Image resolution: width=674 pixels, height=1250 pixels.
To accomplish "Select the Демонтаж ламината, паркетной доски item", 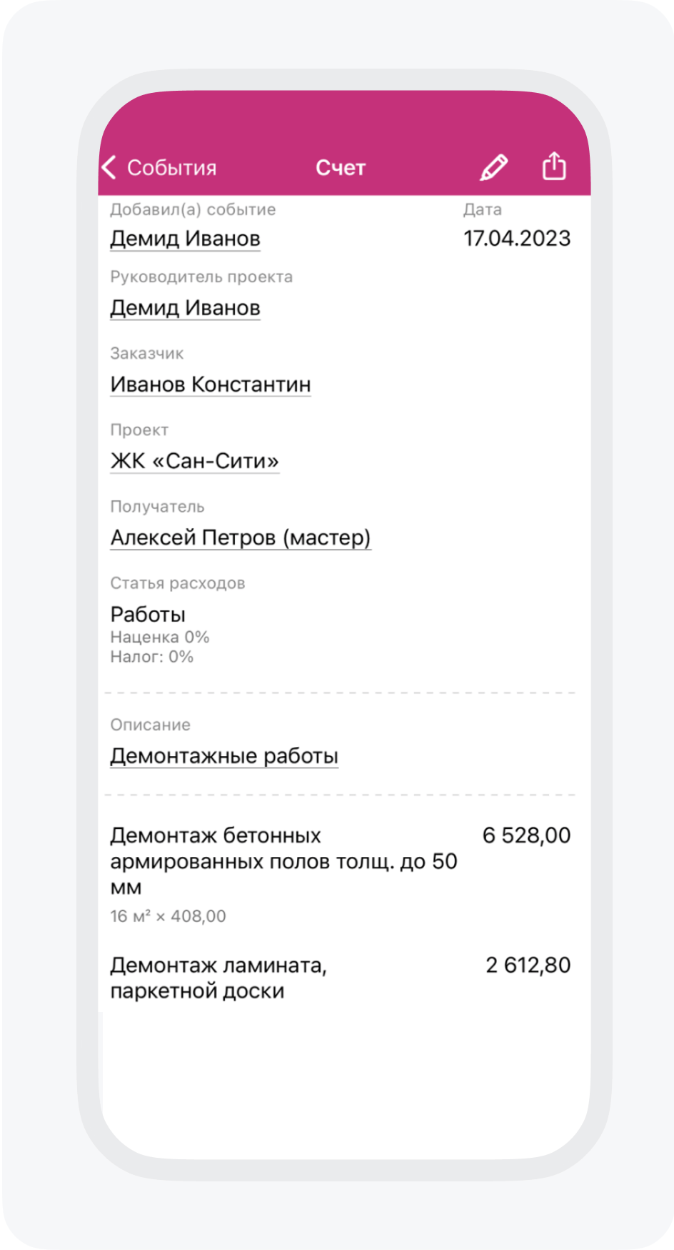I will tap(218, 978).
